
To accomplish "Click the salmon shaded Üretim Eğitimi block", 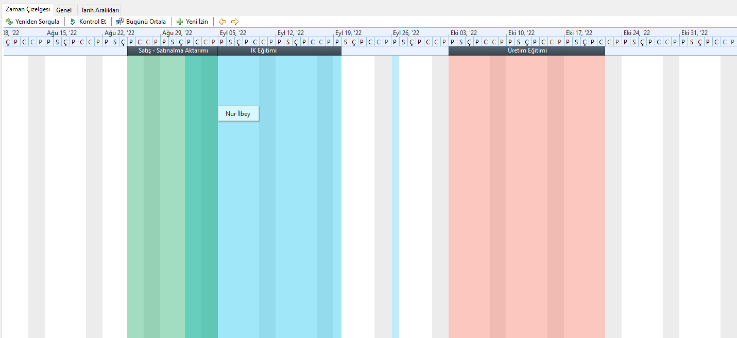I will click(x=526, y=196).
